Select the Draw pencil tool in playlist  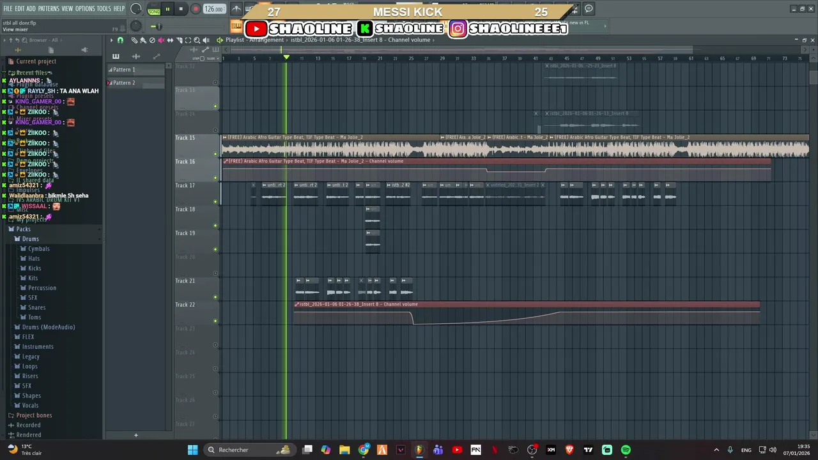click(x=134, y=40)
